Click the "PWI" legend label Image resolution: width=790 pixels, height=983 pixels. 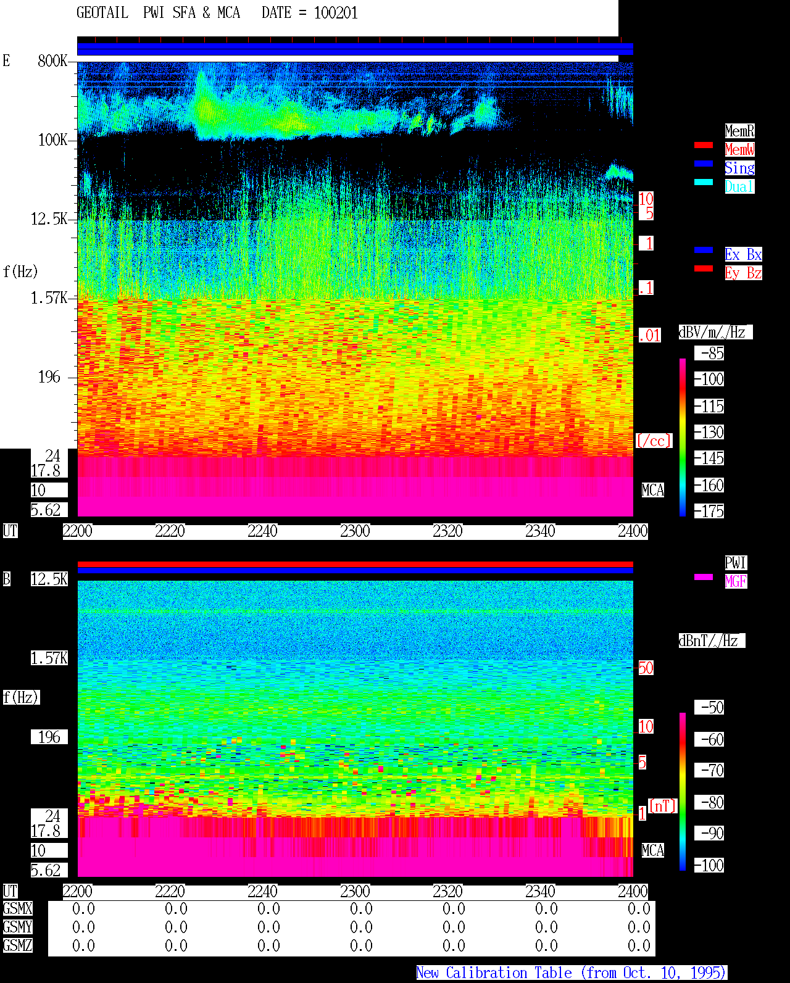point(736,563)
